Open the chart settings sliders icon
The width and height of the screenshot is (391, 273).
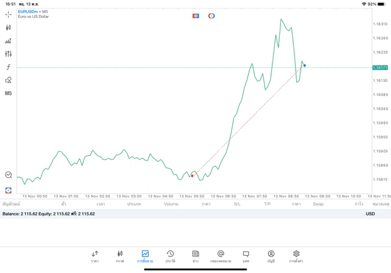(8, 54)
